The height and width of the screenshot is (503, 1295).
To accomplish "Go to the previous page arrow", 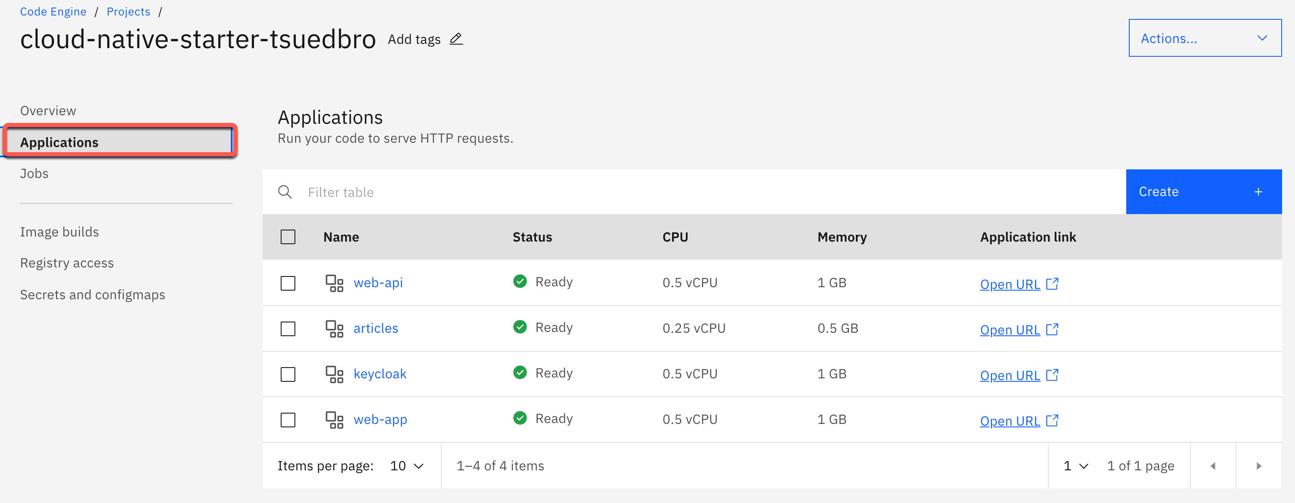I will pyautogui.click(x=1212, y=466).
